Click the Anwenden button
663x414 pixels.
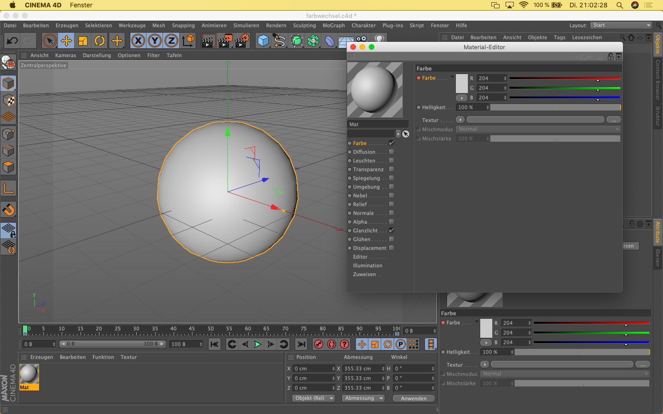(413, 398)
